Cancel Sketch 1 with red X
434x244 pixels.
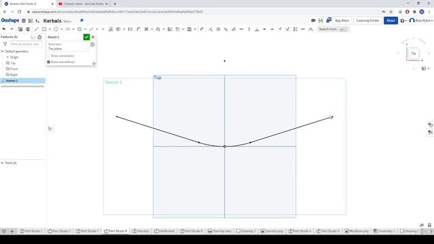[93, 37]
